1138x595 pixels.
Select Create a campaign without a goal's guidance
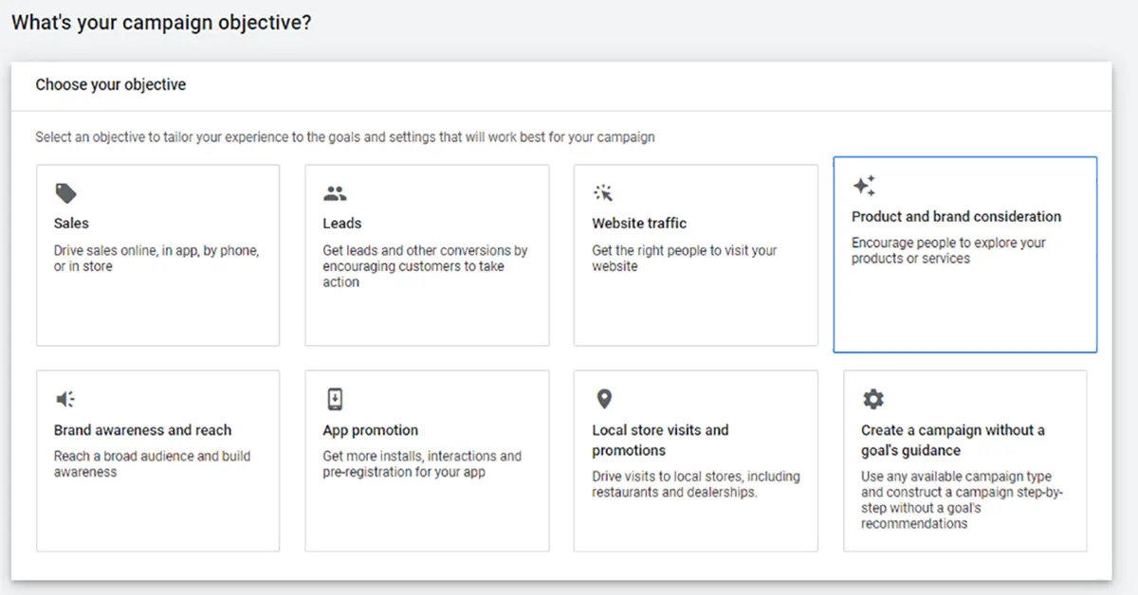tap(952, 441)
